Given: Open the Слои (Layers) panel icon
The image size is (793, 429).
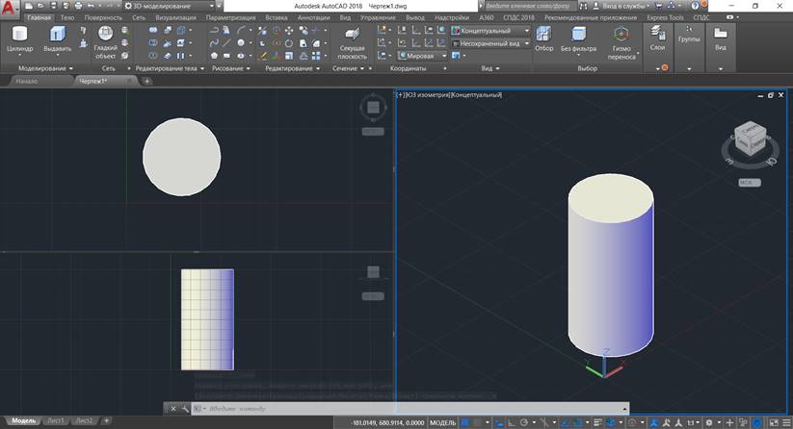Looking at the screenshot, I should tap(658, 34).
